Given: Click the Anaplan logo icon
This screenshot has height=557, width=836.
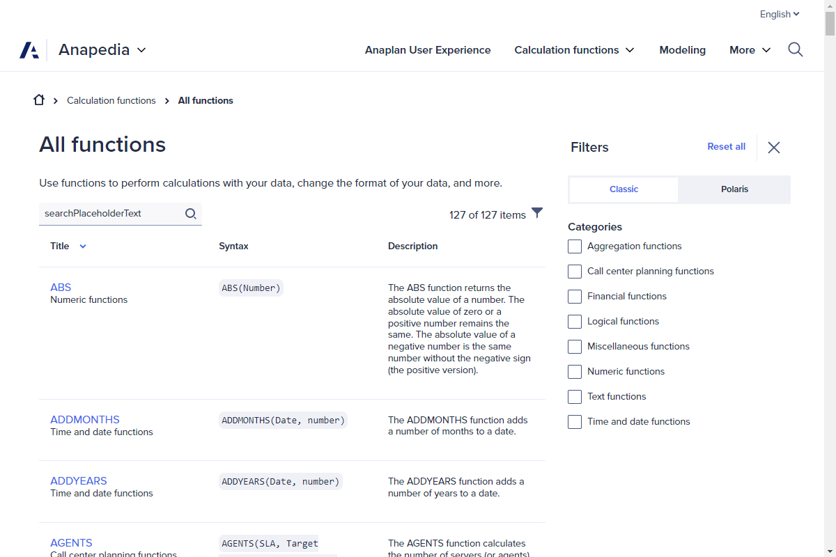Looking at the screenshot, I should pos(29,50).
